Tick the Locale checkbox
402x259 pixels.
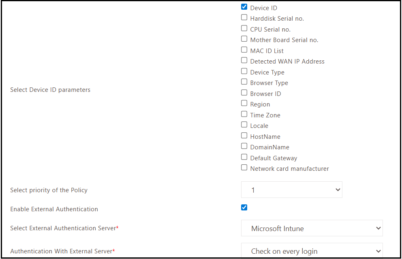pyautogui.click(x=244, y=125)
